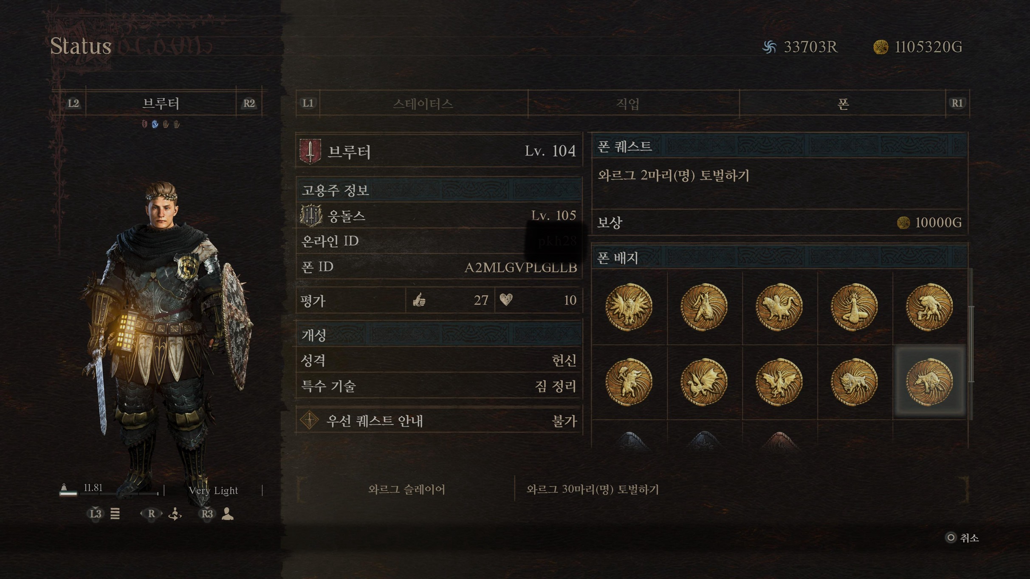
Task: Select the chimera pawn badge
Action: [779, 307]
